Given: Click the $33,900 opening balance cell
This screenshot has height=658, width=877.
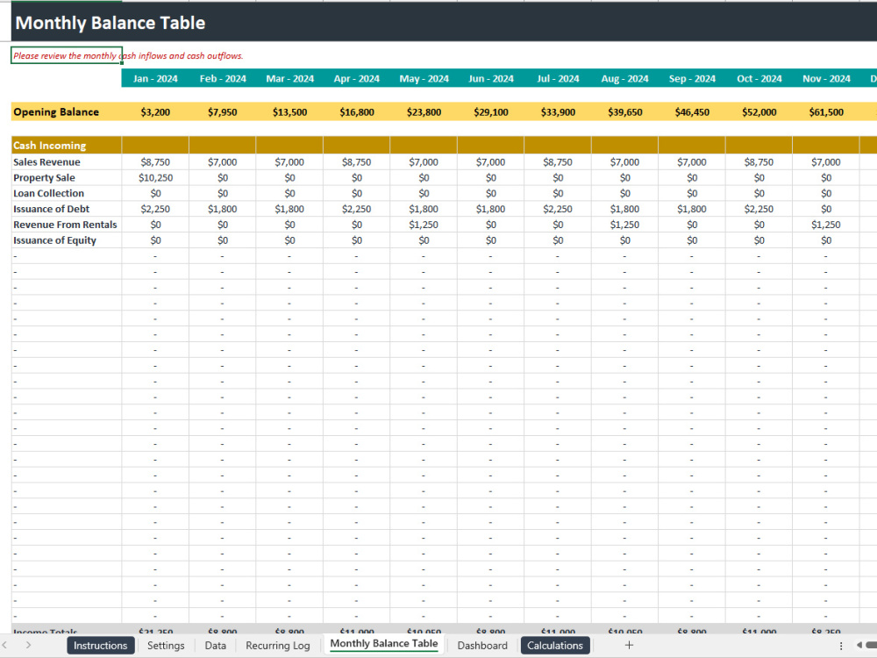Looking at the screenshot, I should pyautogui.click(x=558, y=112).
